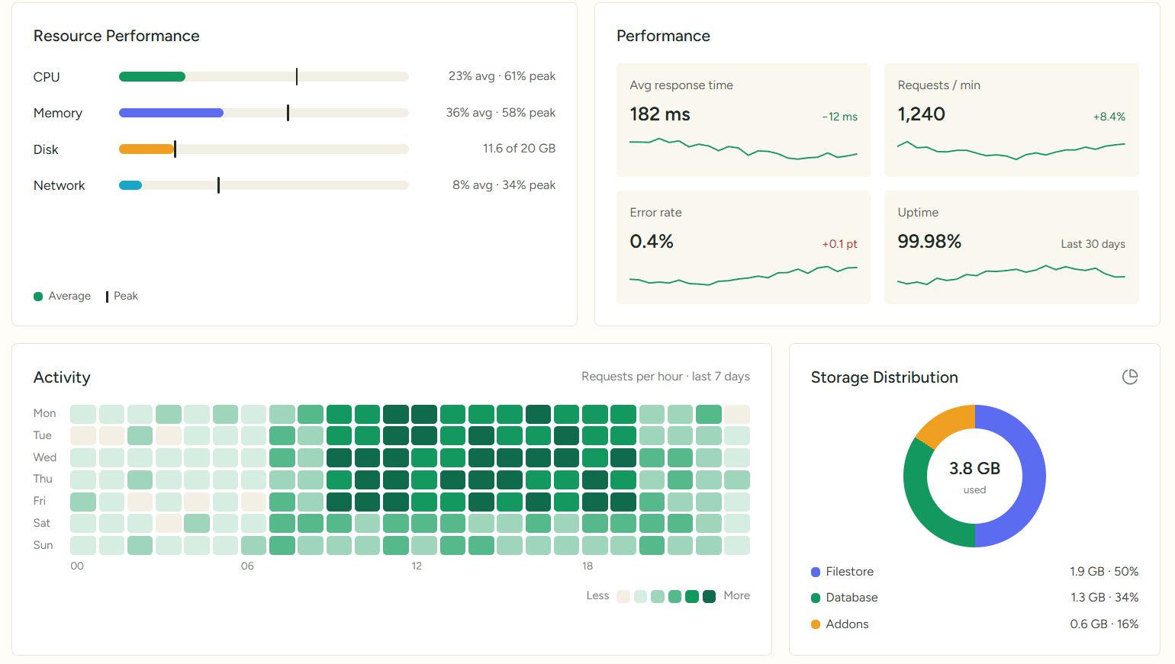Click the CPU usage progress bar
The image size is (1175, 664).
click(x=264, y=76)
